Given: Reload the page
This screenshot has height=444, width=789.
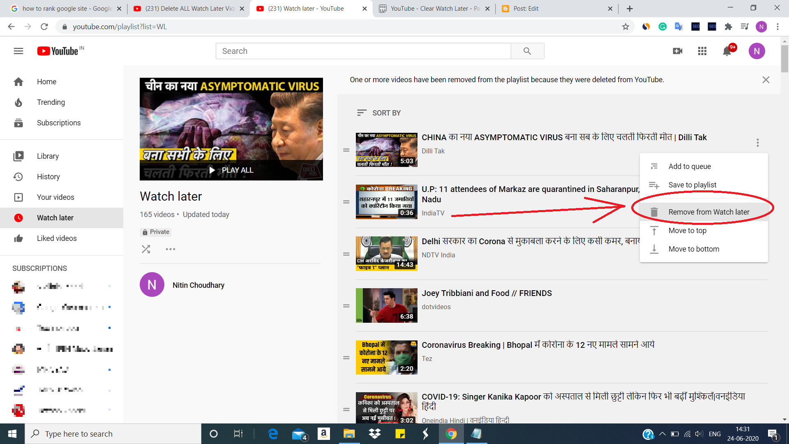Looking at the screenshot, I should tap(44, 27).
